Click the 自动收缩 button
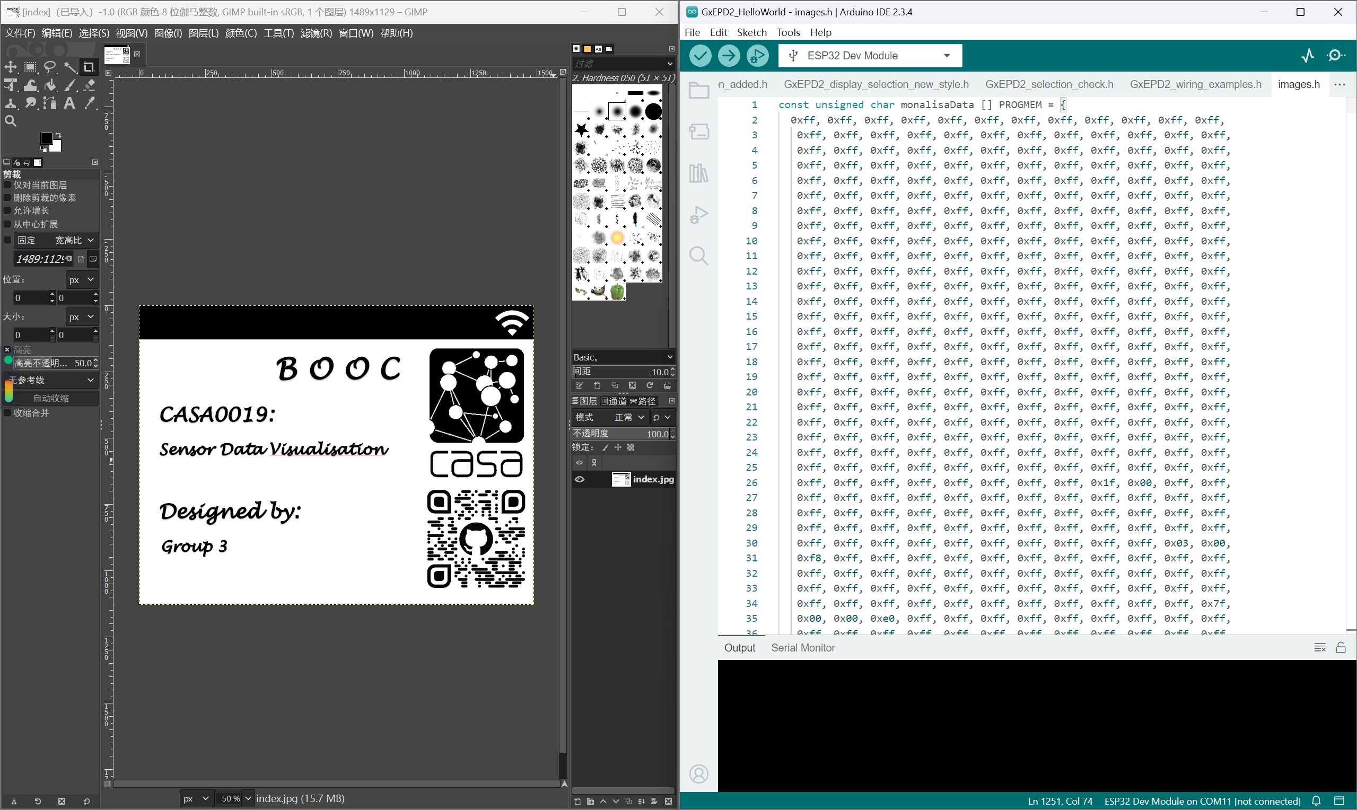 click(51, 399)
